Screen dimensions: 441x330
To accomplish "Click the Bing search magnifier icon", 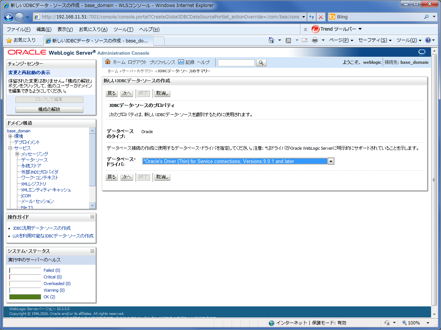I will coord(426,17).
